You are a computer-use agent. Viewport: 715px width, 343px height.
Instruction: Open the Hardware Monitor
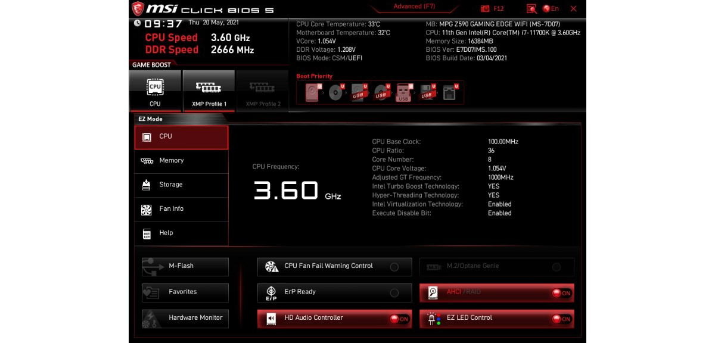pyautogui.click(x=185, y=318)
